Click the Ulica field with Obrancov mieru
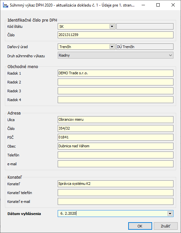 point(115,120)
